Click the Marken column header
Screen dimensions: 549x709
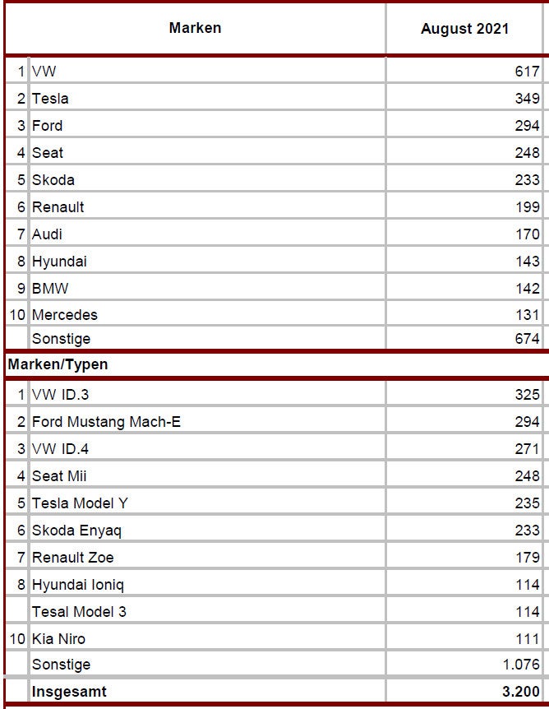point(196,28)
